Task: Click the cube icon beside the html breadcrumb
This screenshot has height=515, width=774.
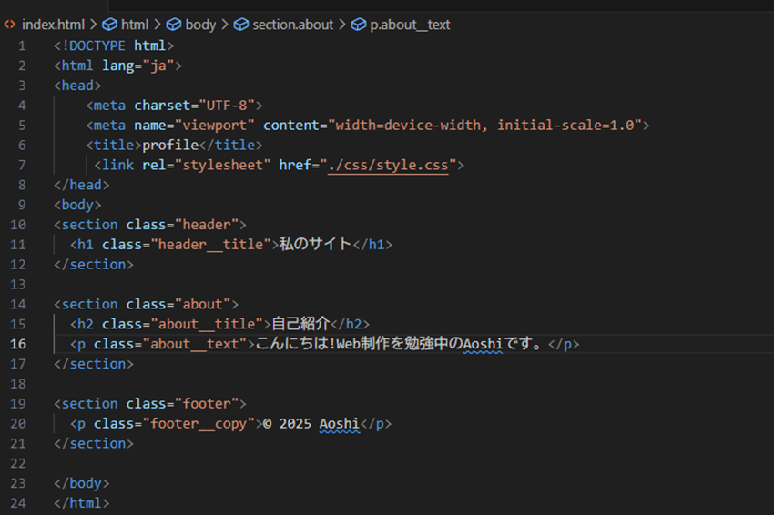Action: pos(109,25)
